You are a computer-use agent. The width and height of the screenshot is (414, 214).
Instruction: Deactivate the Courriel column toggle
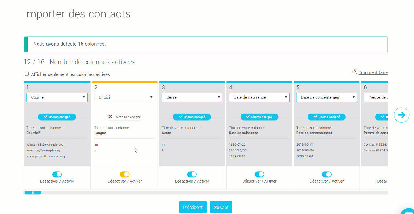pos(57,174)
